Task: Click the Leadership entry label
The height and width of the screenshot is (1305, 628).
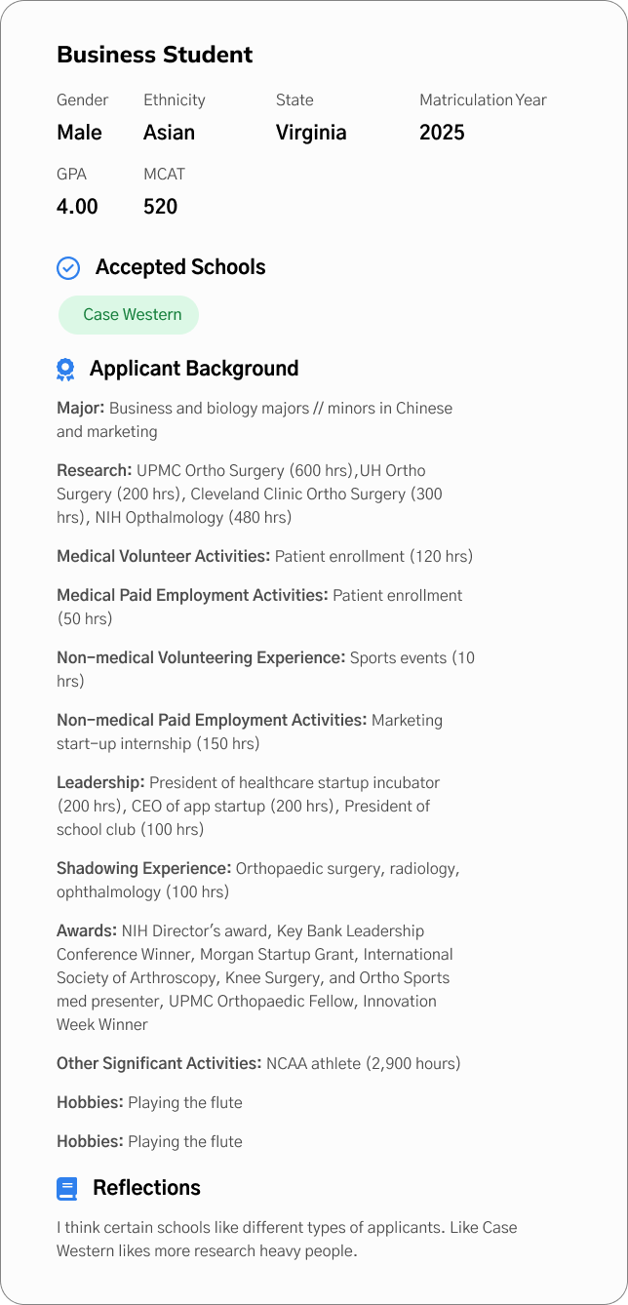Action: click(100, 782)
